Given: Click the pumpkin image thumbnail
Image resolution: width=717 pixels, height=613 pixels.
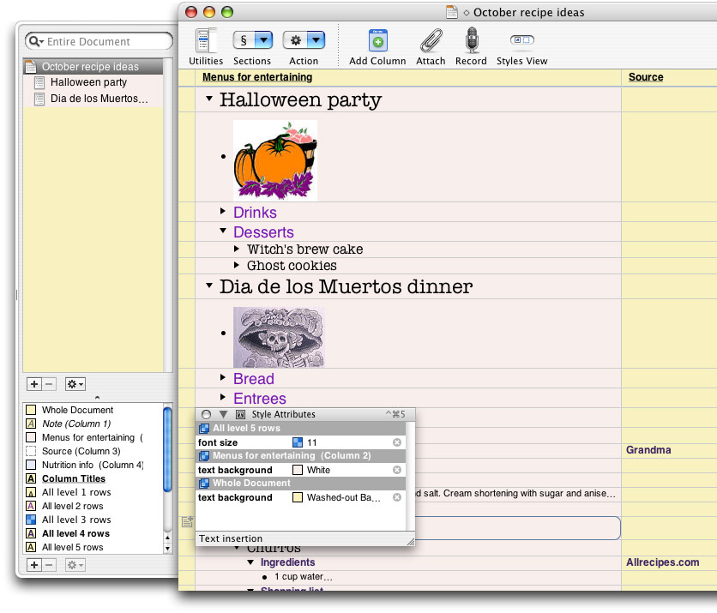Looking at the screenshot, I should coord(275,160).
